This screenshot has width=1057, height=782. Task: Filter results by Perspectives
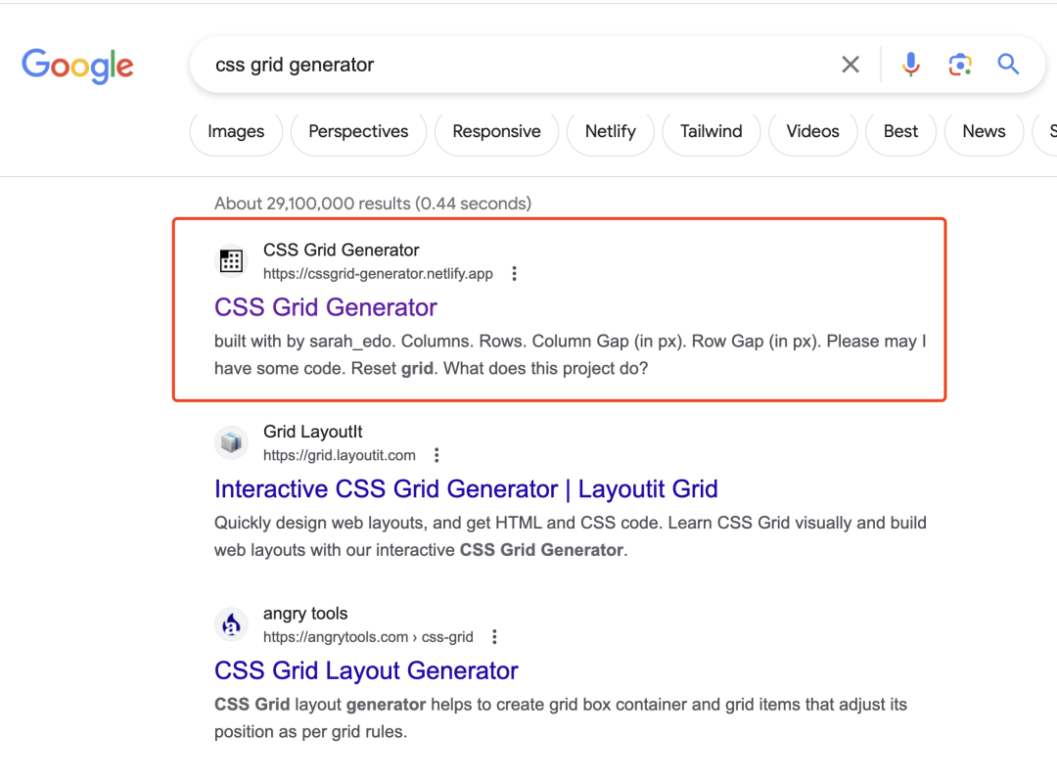(358, 132)
